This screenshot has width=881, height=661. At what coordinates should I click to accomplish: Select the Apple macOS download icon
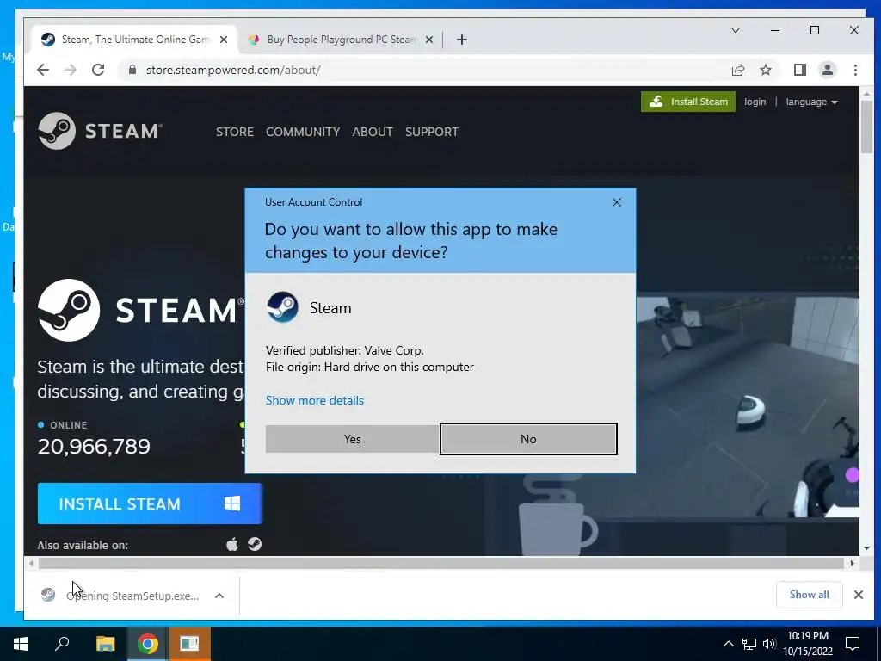pos(232,544)
